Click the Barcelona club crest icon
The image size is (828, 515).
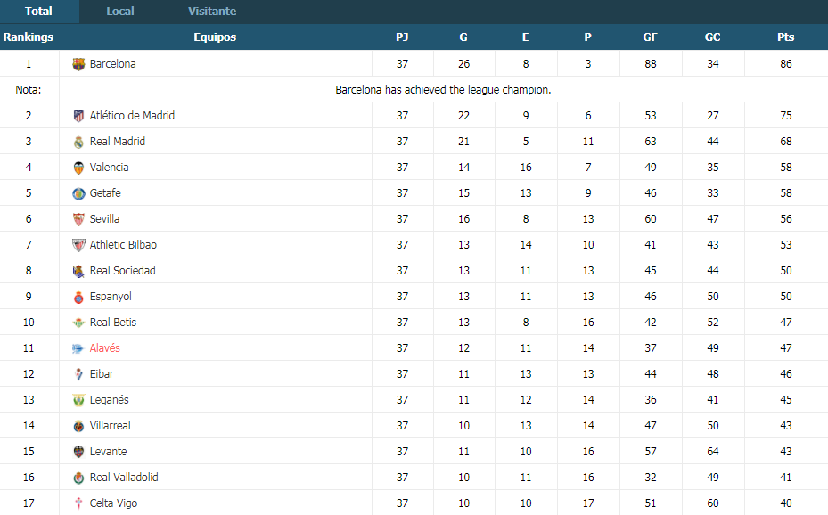[78, 64]
